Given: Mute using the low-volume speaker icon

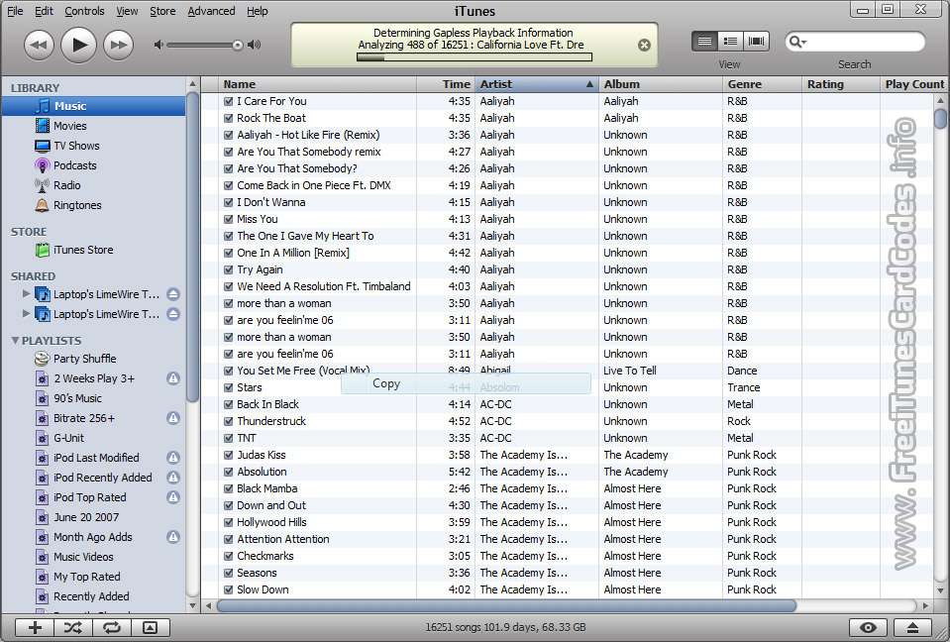Looking at the screenshot, I should 158,45.
